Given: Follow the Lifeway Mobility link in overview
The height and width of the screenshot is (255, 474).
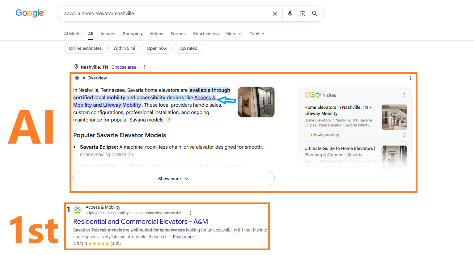Looking at the screenshot, I should tap(122, 105).
